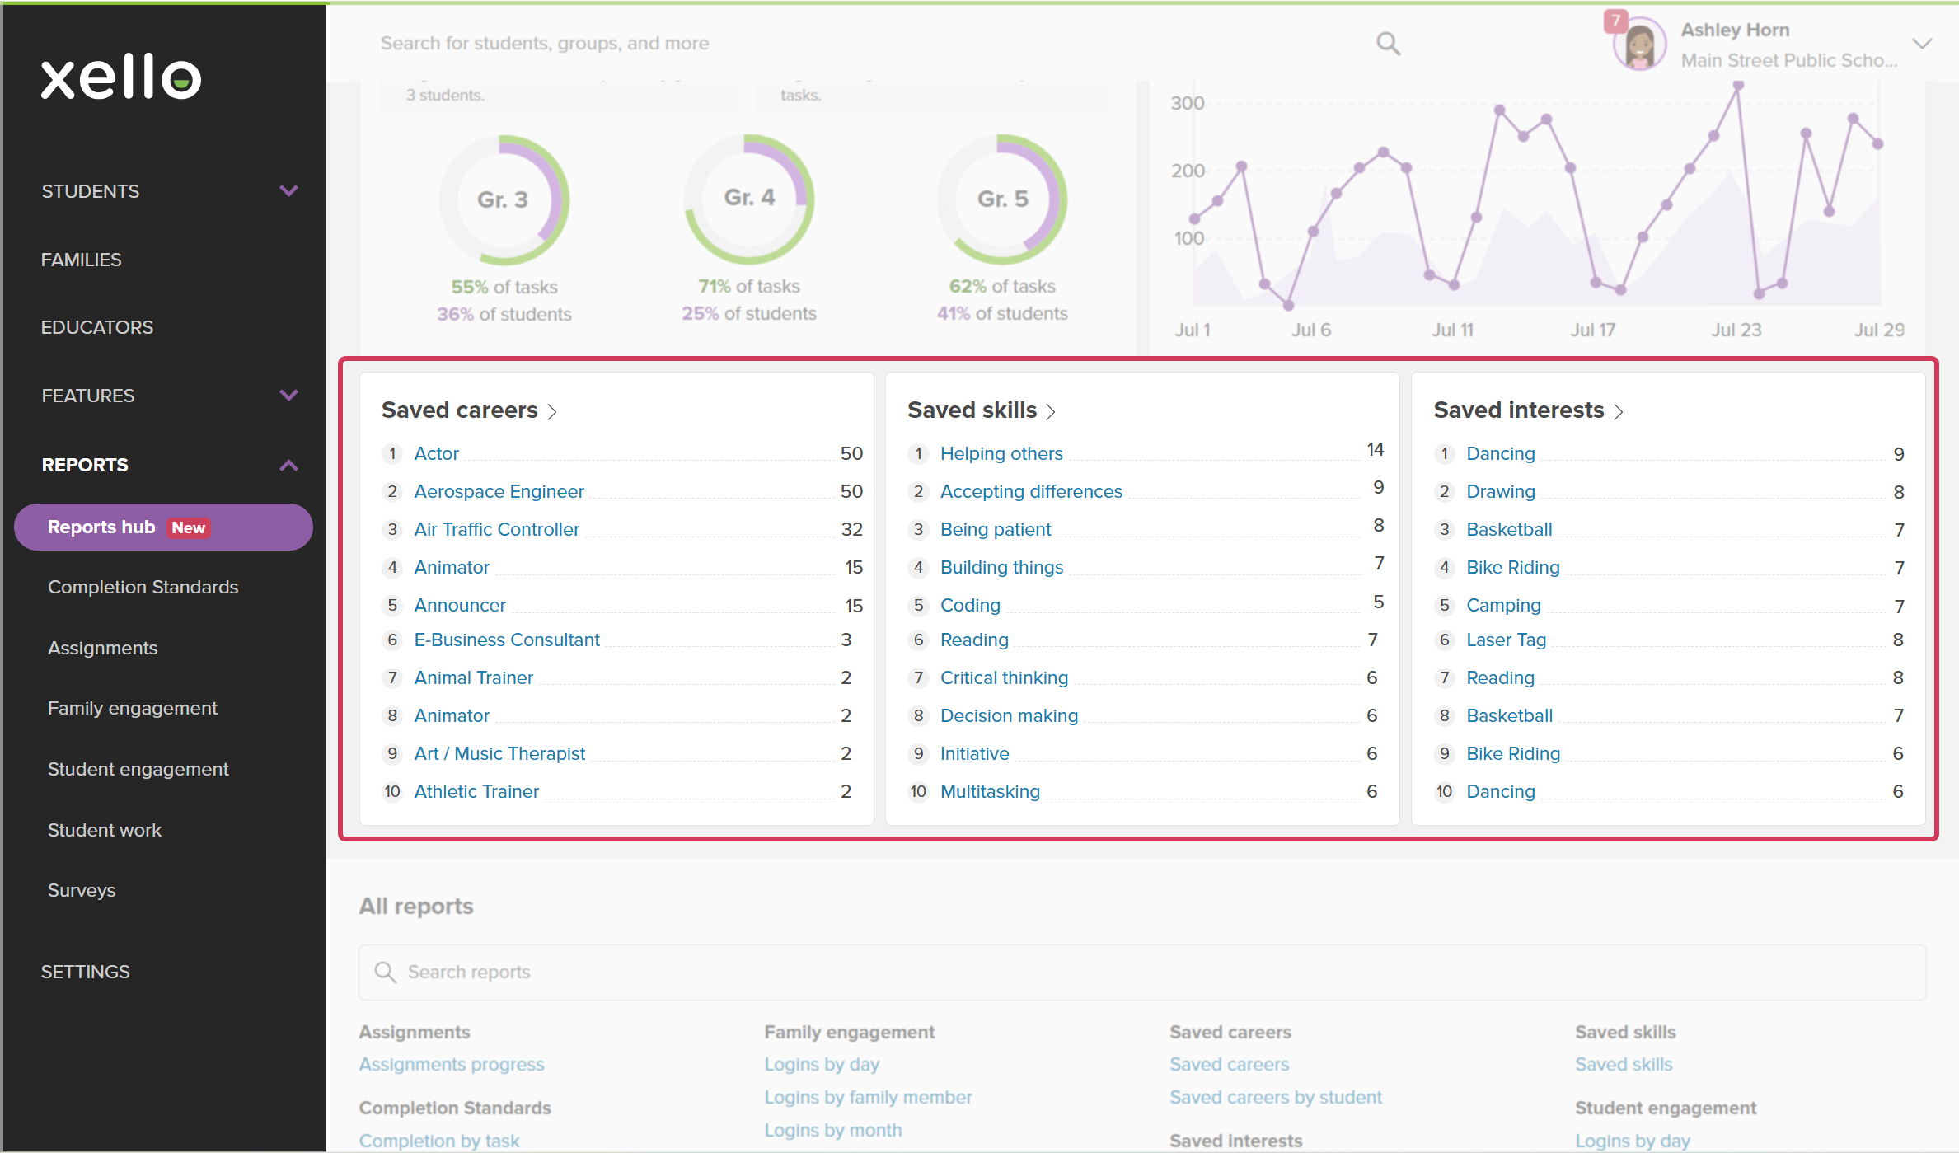The height and width of the screenshot is (1153, 1959).
Task: Click the Search reports input field
Action: pyautogui.click(x=1142, y=972)
